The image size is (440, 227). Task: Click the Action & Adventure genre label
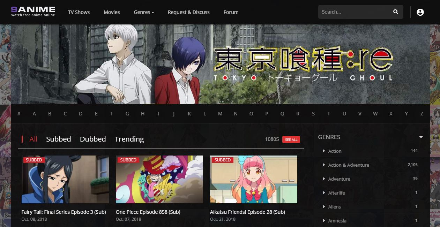coord(349,165)
